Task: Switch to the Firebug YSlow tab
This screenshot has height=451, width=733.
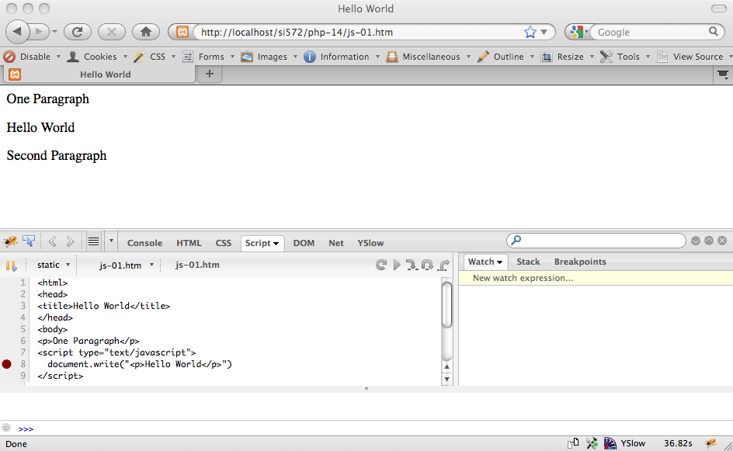Action: [x=370, y=243]
